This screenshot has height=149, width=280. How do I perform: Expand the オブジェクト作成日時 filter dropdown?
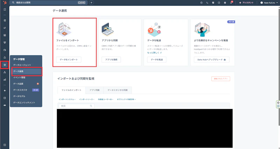point(126,99)
